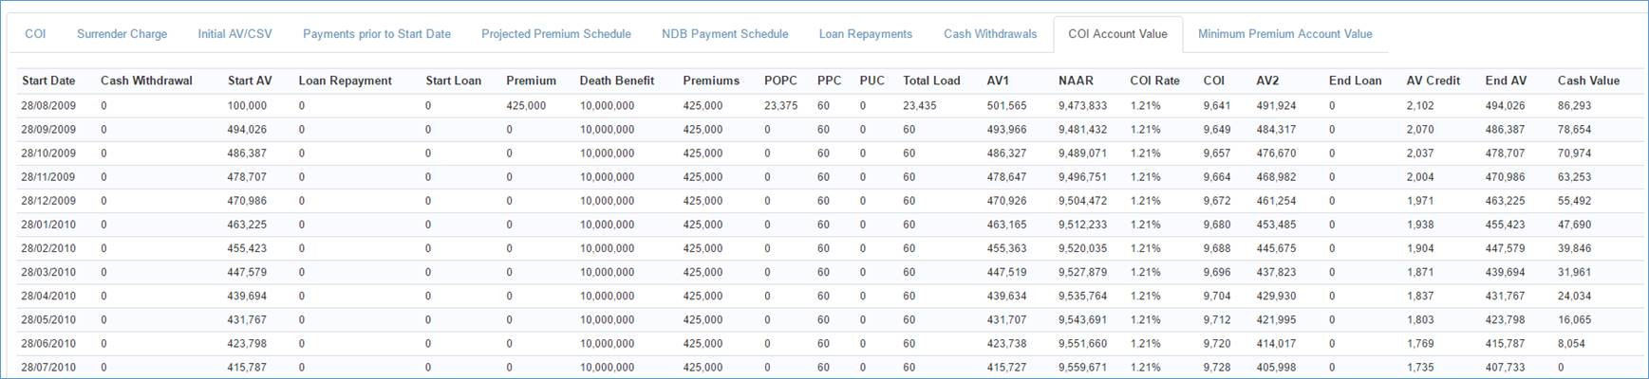Switch to Surrender Charge tab
Image resolution: width=1649 pixels, height=379 pixels.
(122, 34)
